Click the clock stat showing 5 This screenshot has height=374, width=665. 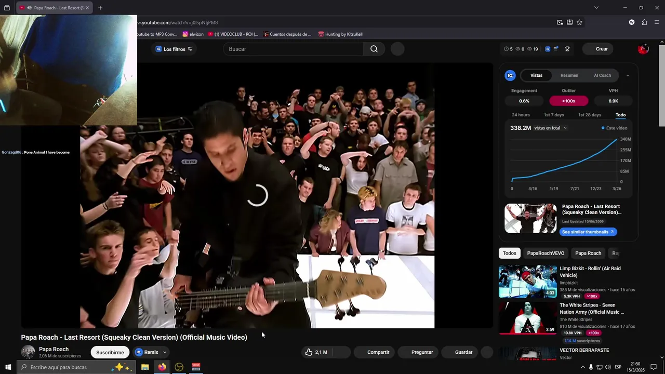(508, 49)
